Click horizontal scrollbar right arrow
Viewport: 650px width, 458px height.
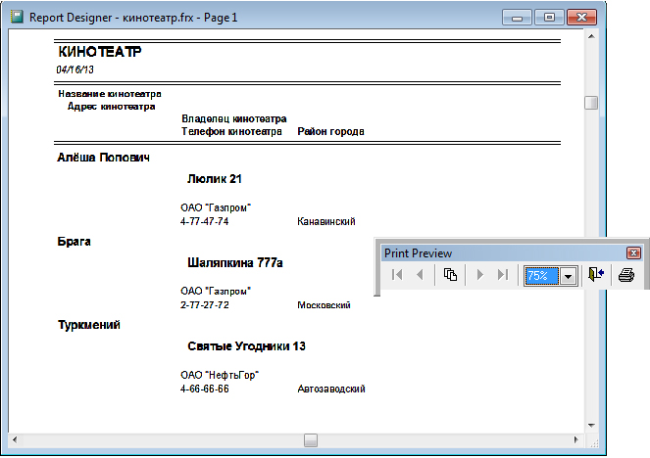(x=576, y=439)
